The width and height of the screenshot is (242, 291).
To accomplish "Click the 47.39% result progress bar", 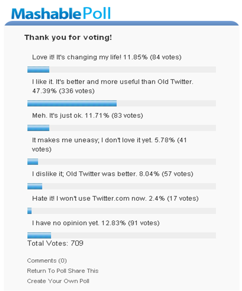I will point(122,104).
